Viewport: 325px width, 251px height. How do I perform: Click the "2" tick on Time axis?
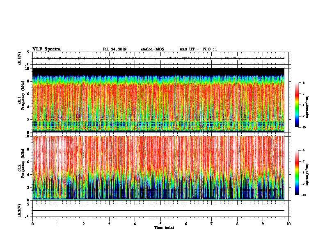(x=84, y=224)
